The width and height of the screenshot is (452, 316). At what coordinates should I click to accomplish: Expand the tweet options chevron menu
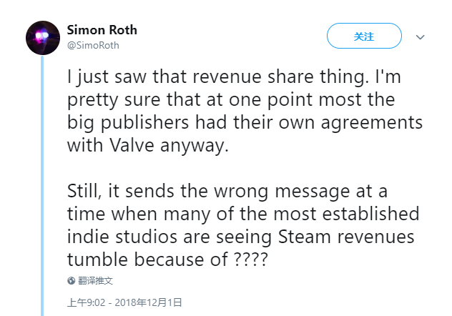tap(420, 37)
